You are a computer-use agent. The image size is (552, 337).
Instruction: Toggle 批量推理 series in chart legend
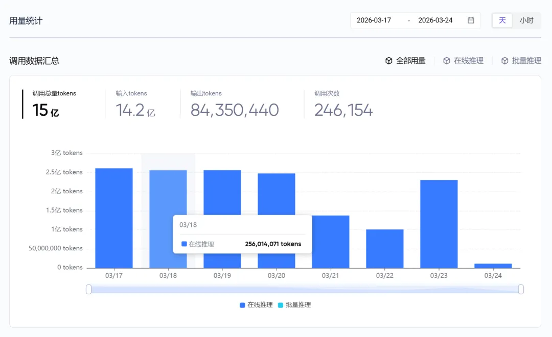294,305
